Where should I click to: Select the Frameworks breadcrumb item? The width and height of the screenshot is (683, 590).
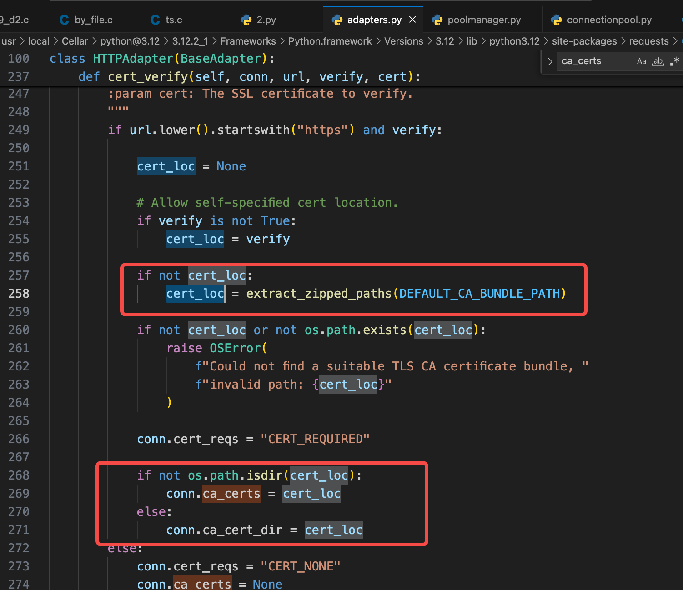(248, 41)
